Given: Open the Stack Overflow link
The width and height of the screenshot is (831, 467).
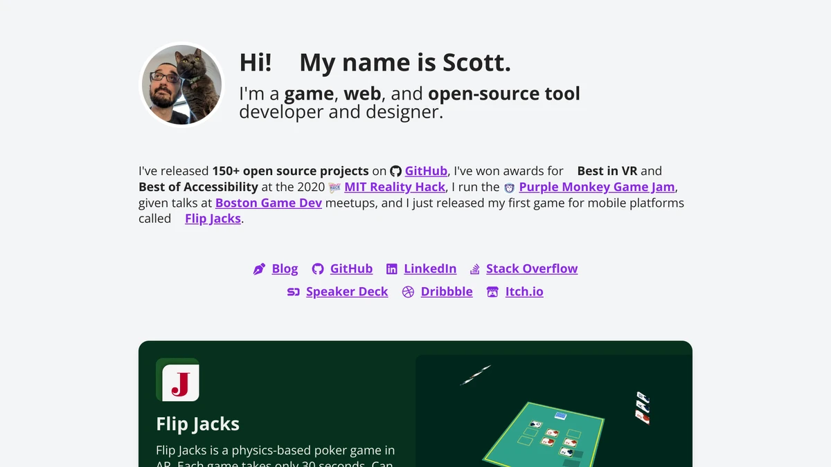Looking at the screenshot, I should [532, 269].
